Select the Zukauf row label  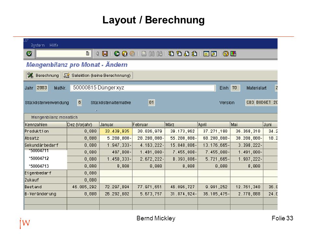pos(45,180)
